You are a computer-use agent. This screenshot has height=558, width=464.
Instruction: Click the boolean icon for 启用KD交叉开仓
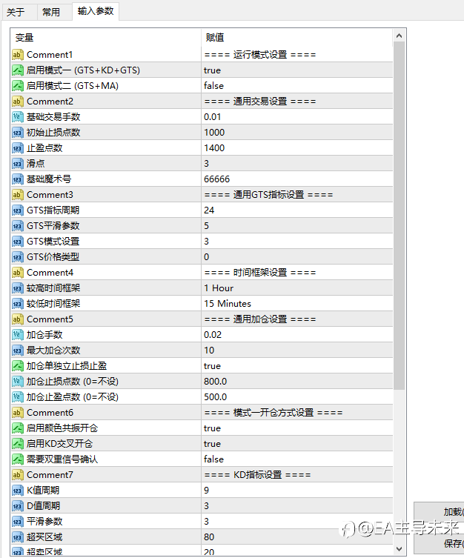pos(18,444)
